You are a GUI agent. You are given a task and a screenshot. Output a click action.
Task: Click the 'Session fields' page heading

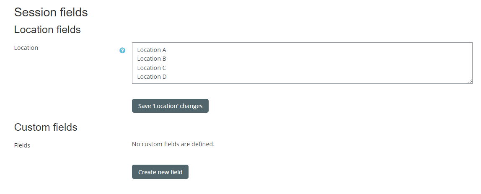[x=51, y=12]
